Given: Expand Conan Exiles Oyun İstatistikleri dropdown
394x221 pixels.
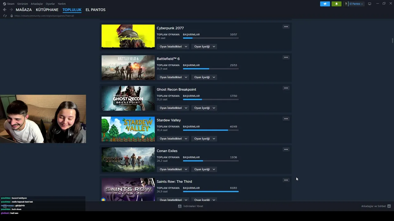Looking at the screenshot, I should [x=173, y=169].
